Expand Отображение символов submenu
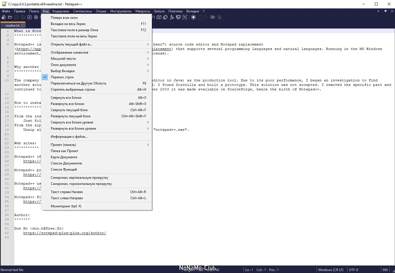Screen dimensions: 395x273 click(96, 52)
